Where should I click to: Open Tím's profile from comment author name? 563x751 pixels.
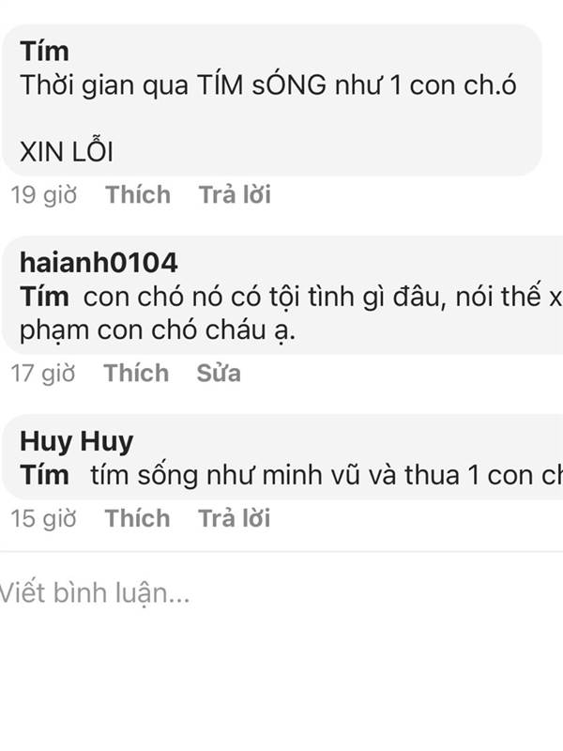[44, 52]
